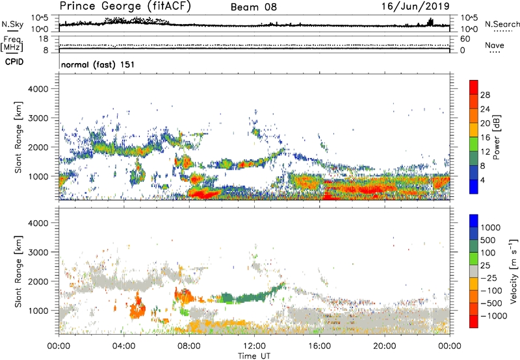Click the orange velocity blob near 05:00 UT
520x360 pixels.
pyautogui.click(x=137, y=307)
